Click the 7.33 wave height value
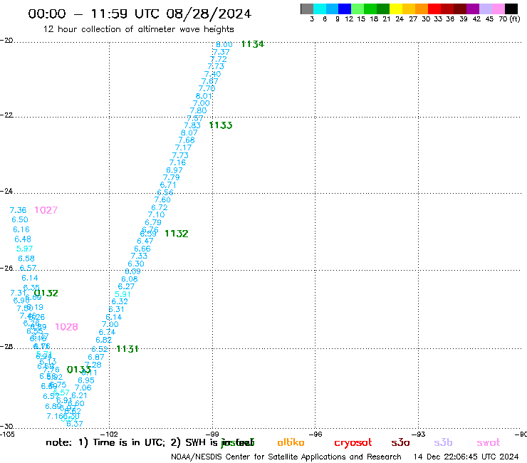The width and height of the screenshot is (527, 463). pos(139,256)
